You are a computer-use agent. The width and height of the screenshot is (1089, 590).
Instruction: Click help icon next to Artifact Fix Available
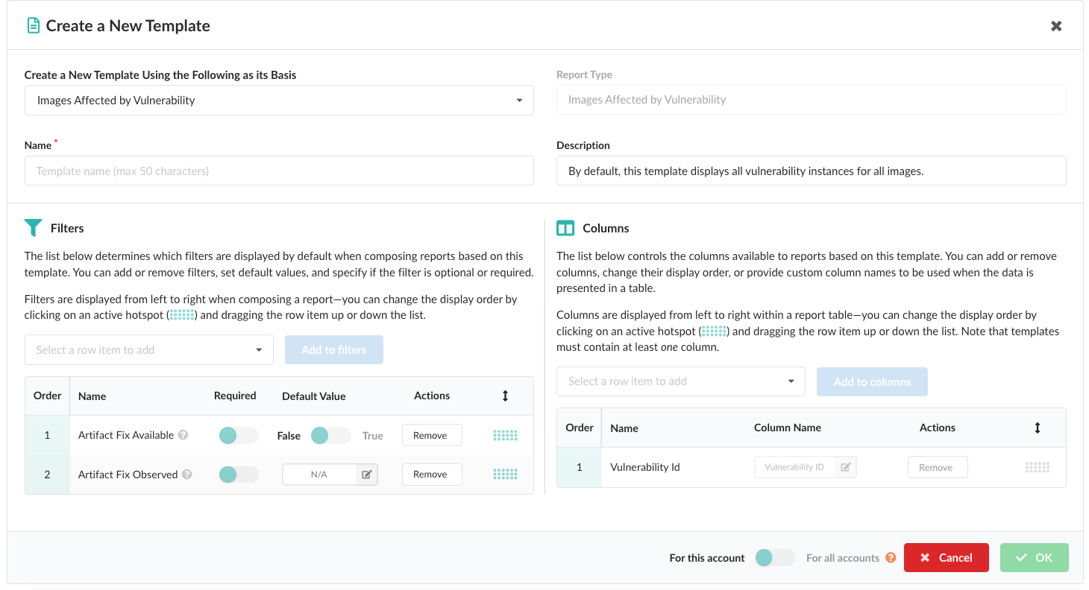tap(183, 435)
